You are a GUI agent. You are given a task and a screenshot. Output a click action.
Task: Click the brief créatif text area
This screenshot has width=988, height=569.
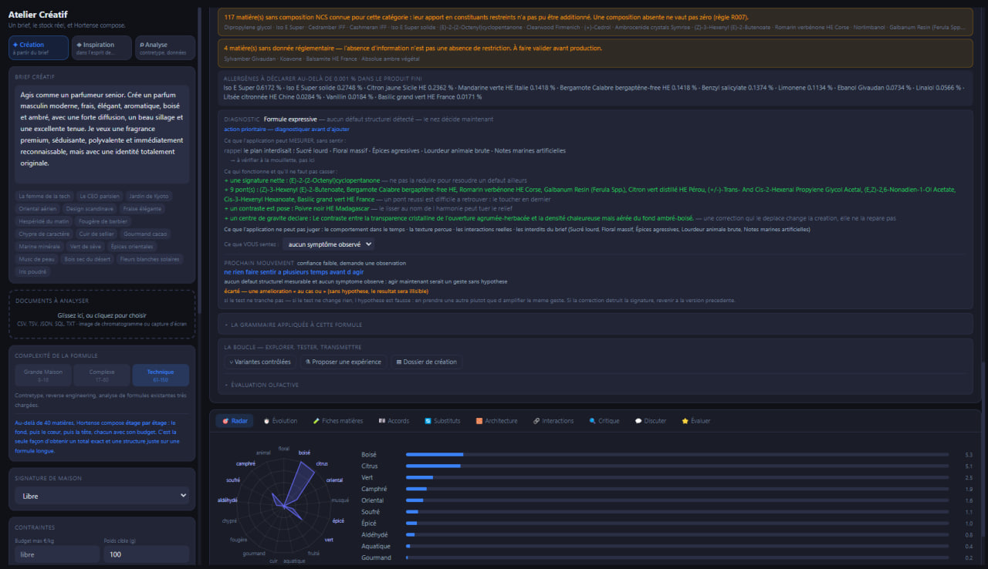102,134
